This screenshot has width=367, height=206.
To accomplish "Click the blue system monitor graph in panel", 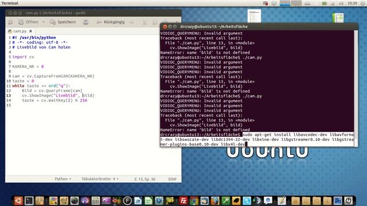I will tap(285, 3).
